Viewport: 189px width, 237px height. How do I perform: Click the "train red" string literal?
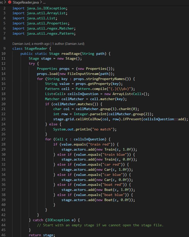[99, 144]
